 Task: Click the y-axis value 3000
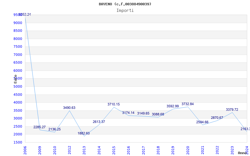coord(18,119)
